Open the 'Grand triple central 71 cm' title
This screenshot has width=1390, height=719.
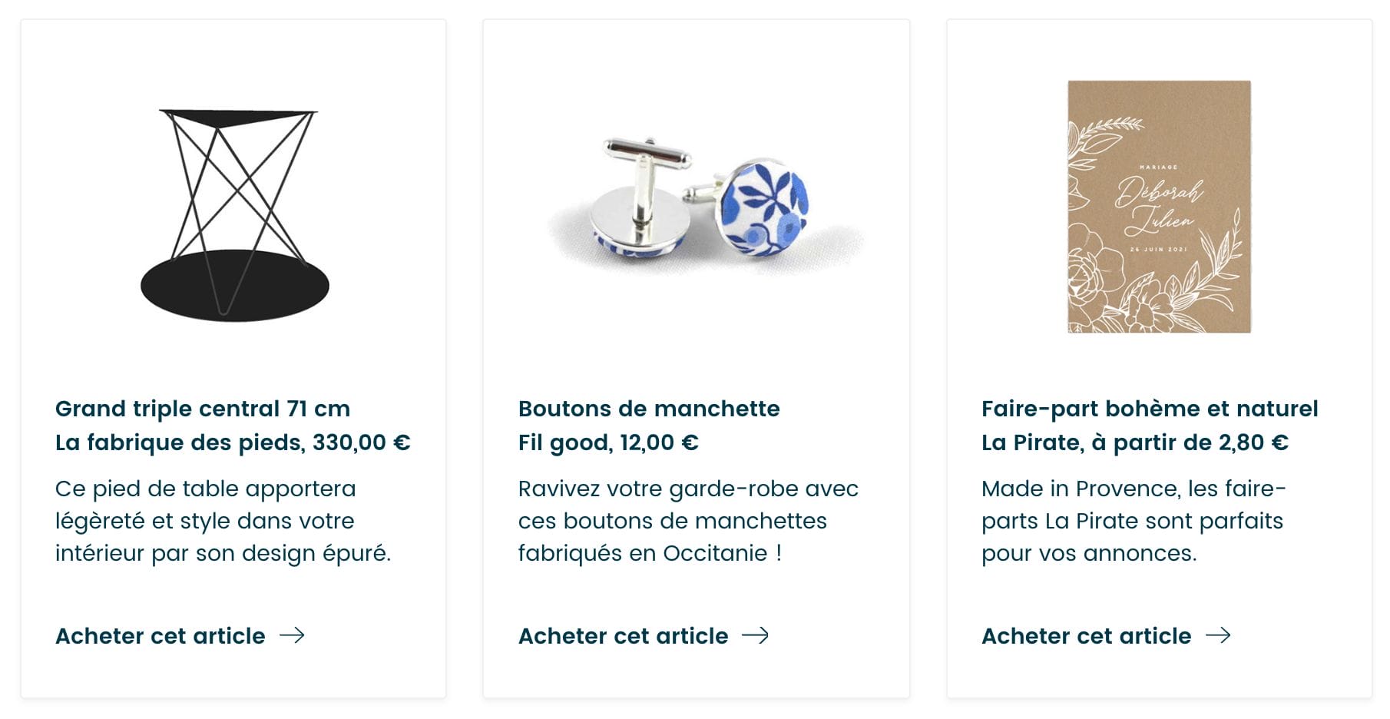click(203, 409)
